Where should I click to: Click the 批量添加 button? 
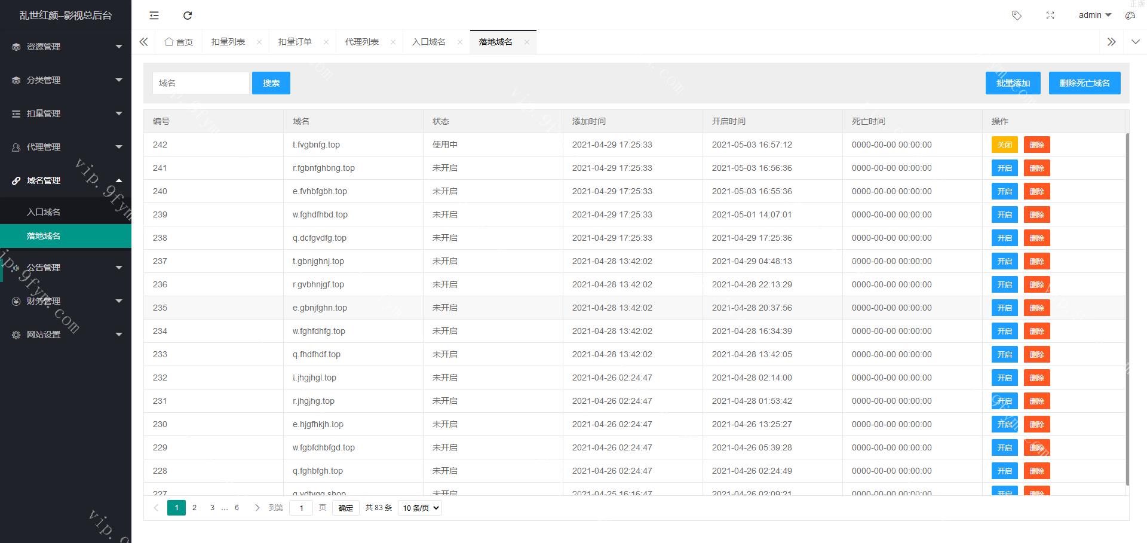point(1013,83)
